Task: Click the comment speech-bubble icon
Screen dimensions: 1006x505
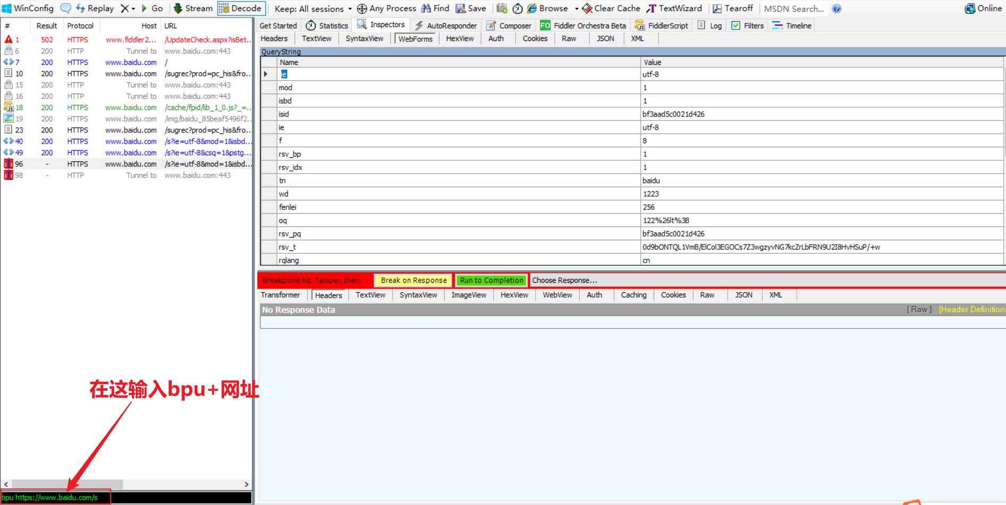Action: [65, 9]
